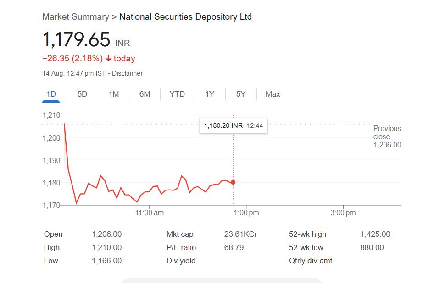The width and height of the screenshot is (423, 283).
Task: Click the 1,180.20 INR chart tooltip
Action: click(233, 125)
